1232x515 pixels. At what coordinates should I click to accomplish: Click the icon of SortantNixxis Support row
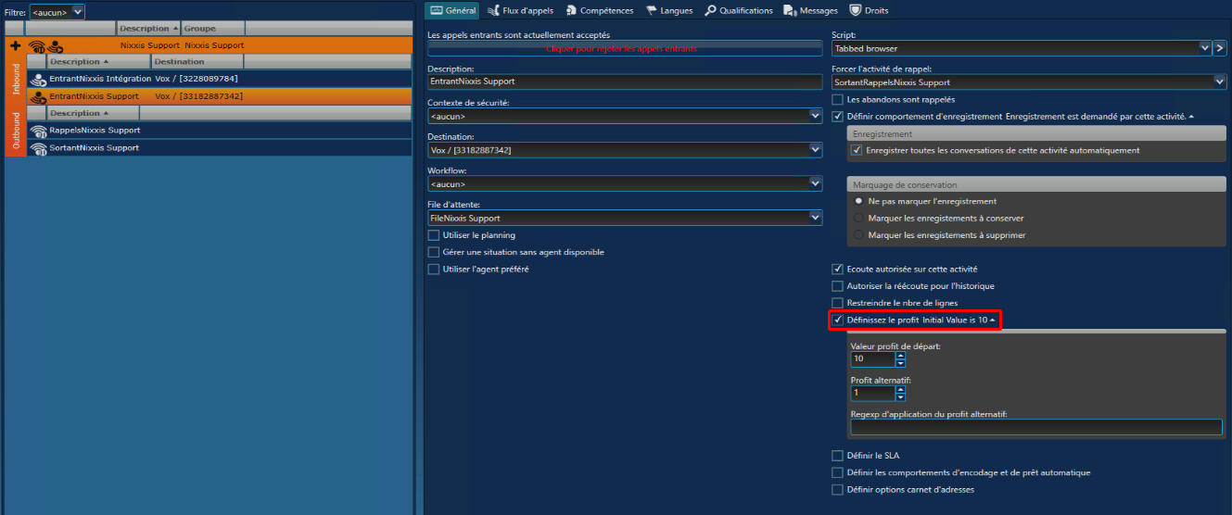(x=39, y=148)
